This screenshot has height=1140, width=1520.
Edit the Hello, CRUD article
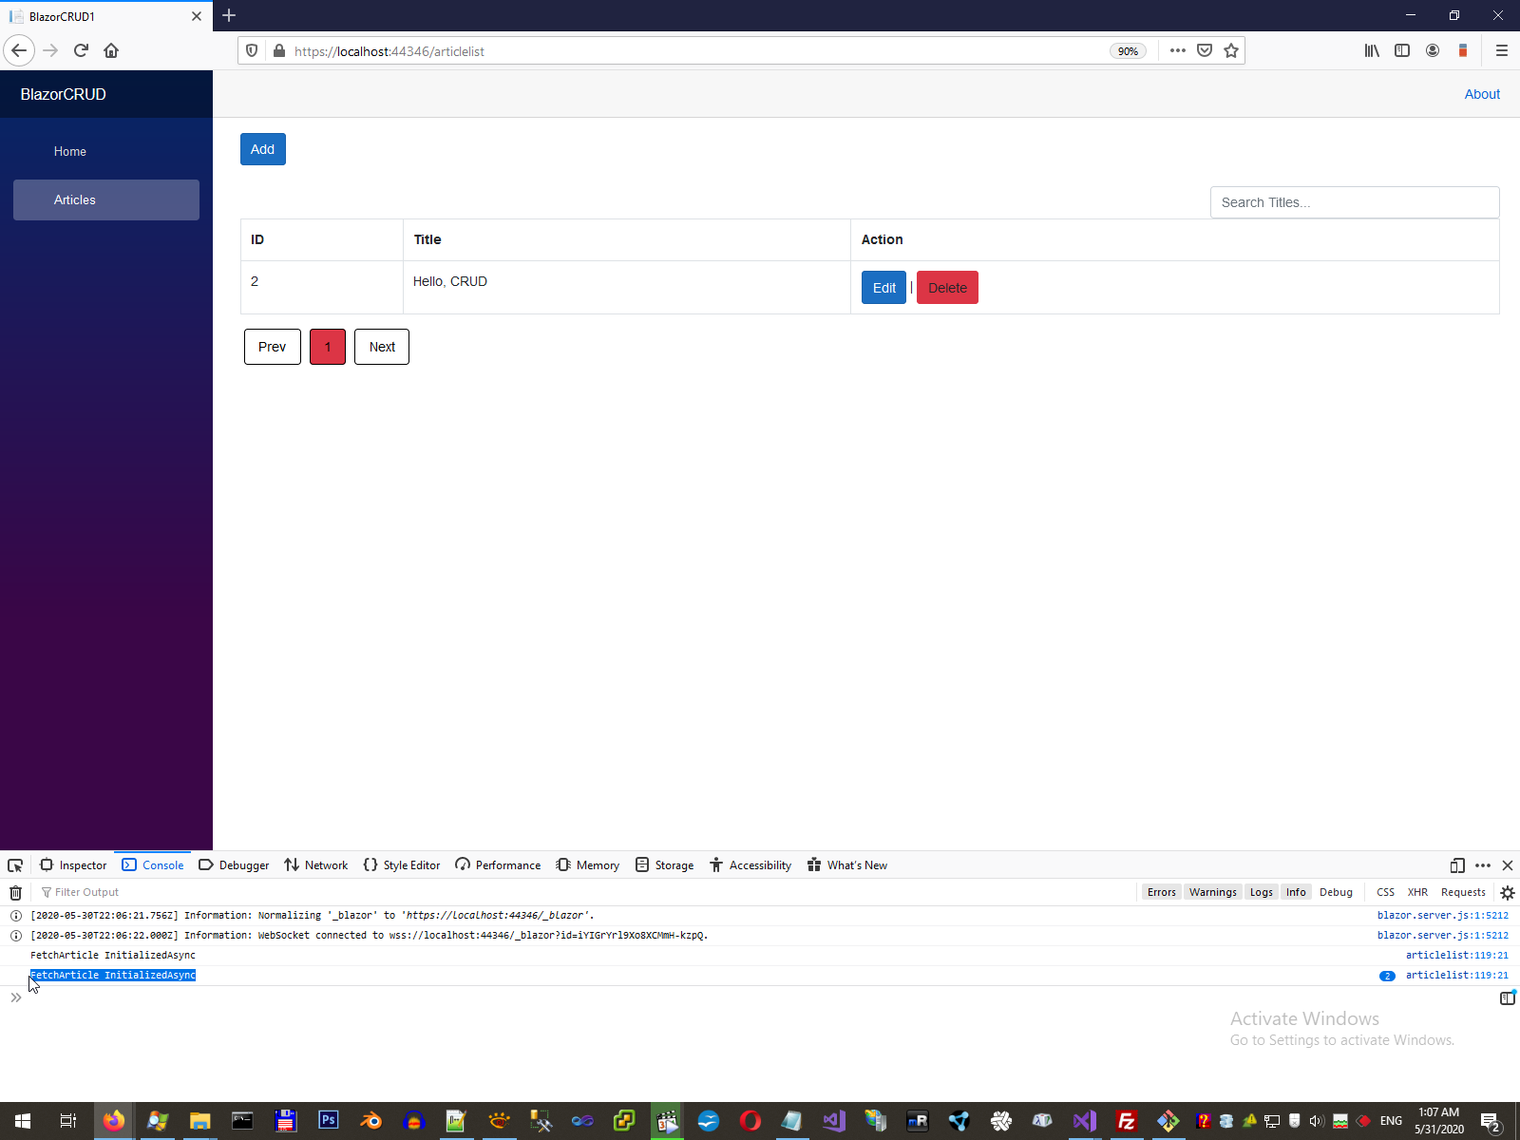(x=883, y=288)
